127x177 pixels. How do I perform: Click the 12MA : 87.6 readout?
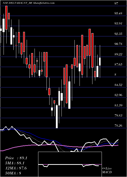point(16,168)
